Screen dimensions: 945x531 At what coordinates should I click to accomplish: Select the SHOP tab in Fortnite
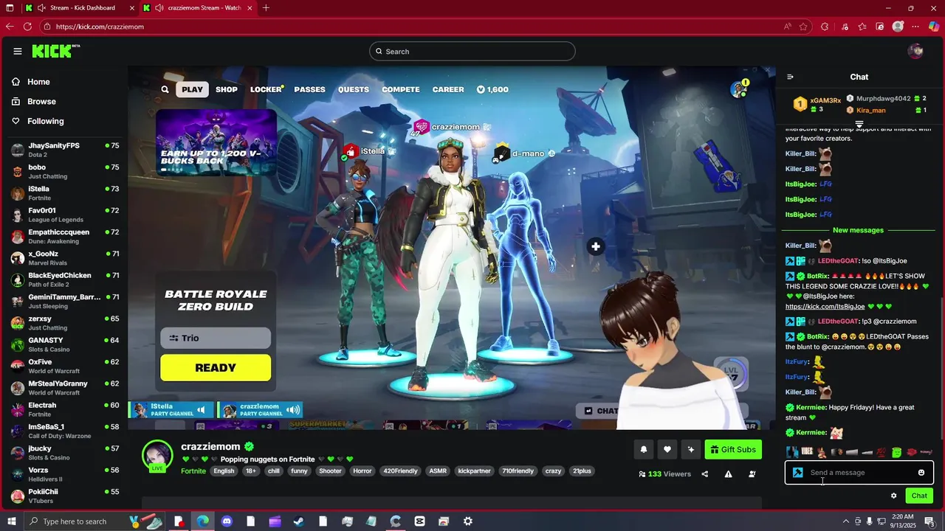click(227, 89)
